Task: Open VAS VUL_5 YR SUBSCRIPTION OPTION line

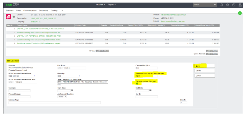Action: (40, 29)
